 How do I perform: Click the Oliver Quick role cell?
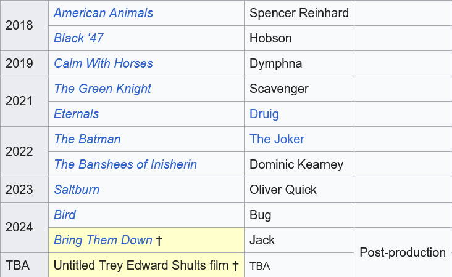[283, 190]
